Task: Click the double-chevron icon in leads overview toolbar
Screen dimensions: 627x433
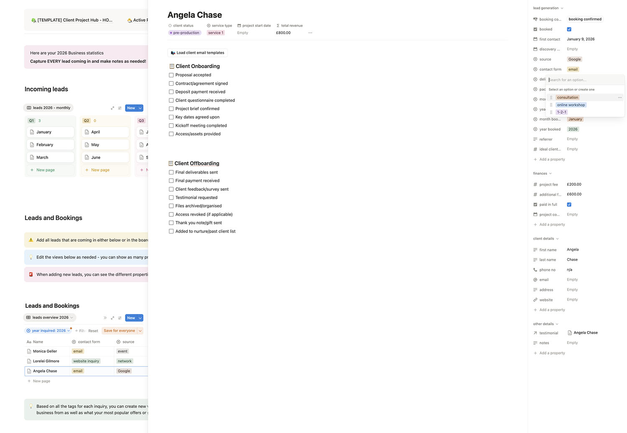Action: [x=105, y=318]
